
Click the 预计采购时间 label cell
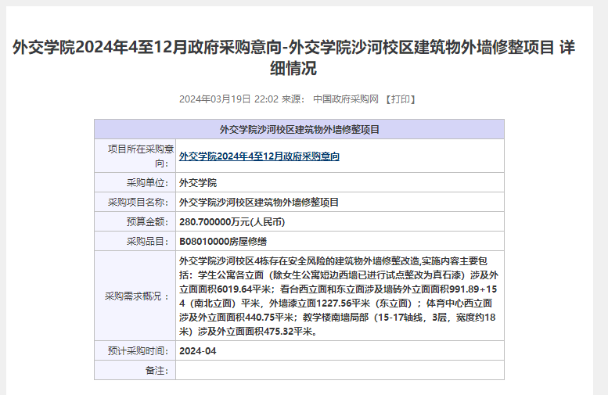[x=138, y=351]
